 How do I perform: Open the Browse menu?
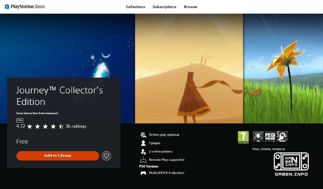191,7
